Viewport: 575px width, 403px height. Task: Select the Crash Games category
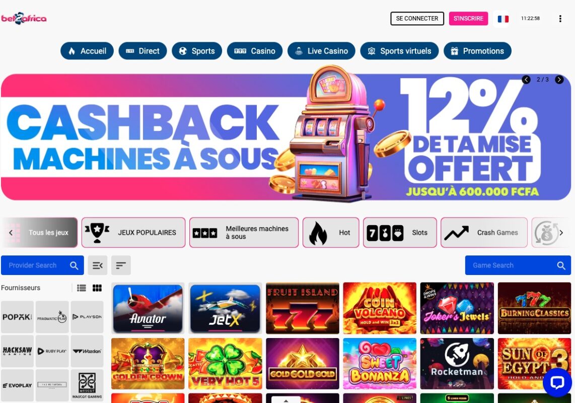[x=484, y=233]
